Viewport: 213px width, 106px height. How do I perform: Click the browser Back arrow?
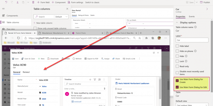[6, 38]
